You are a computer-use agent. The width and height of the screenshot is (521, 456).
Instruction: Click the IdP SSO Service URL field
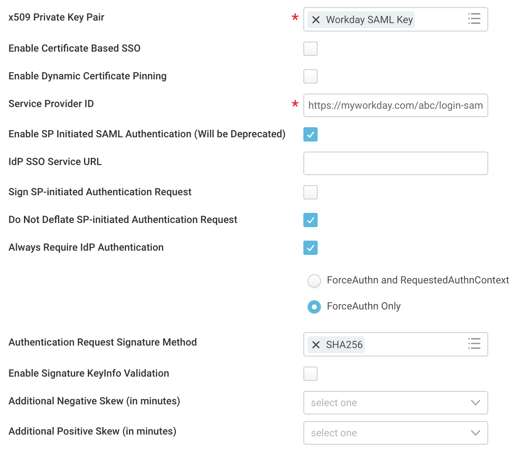(x=395, y=163)
